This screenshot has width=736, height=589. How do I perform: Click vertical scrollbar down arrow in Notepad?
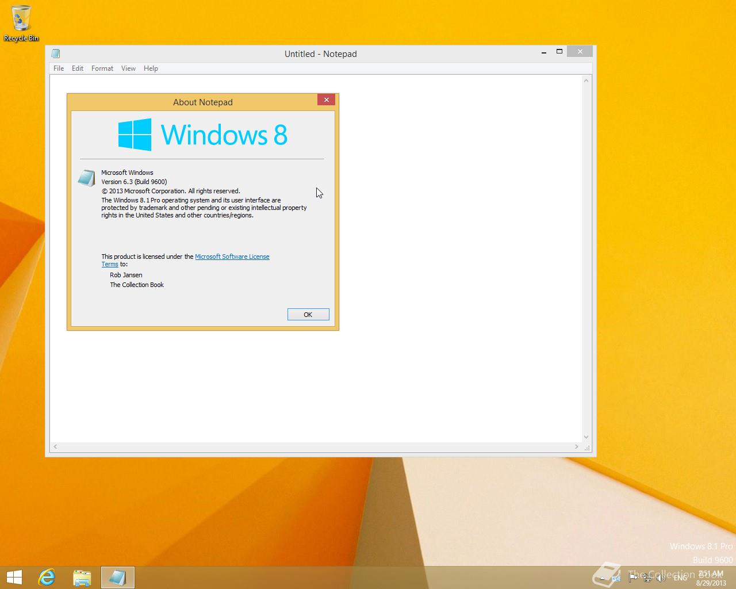[x=586, y=437]
